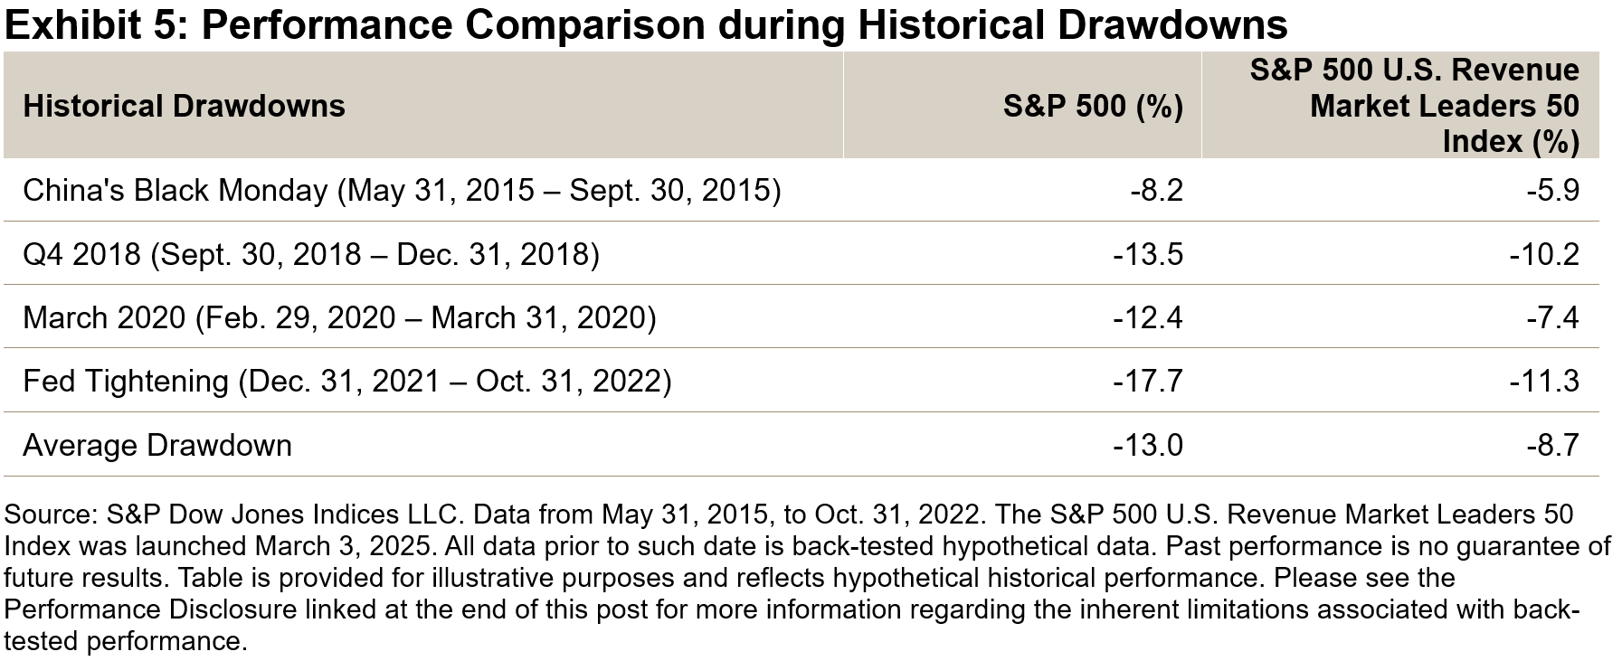Click the Exhibit 5 title heading
Image resolution: width=1622 pixels, height=661 pixels.
(646, 24)
